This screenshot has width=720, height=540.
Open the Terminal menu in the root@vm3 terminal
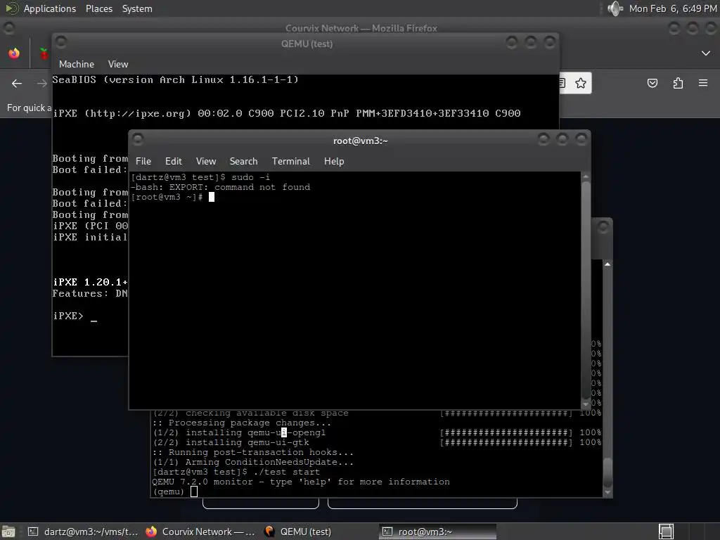click(x=290, y=161)
